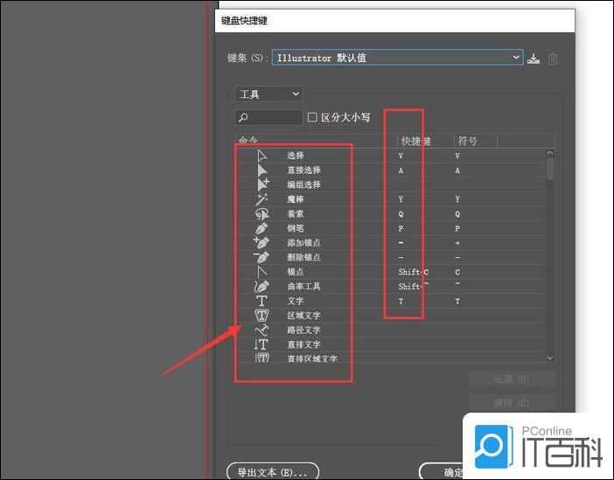Select the 添加锚点 command label

(x=304, y=243)
